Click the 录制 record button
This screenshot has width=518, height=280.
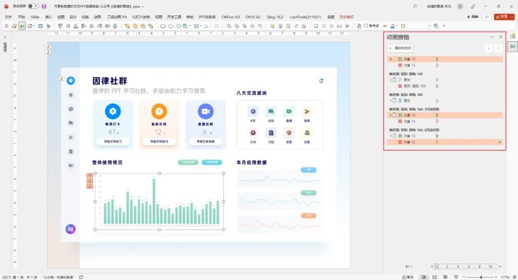pos(473,17)
